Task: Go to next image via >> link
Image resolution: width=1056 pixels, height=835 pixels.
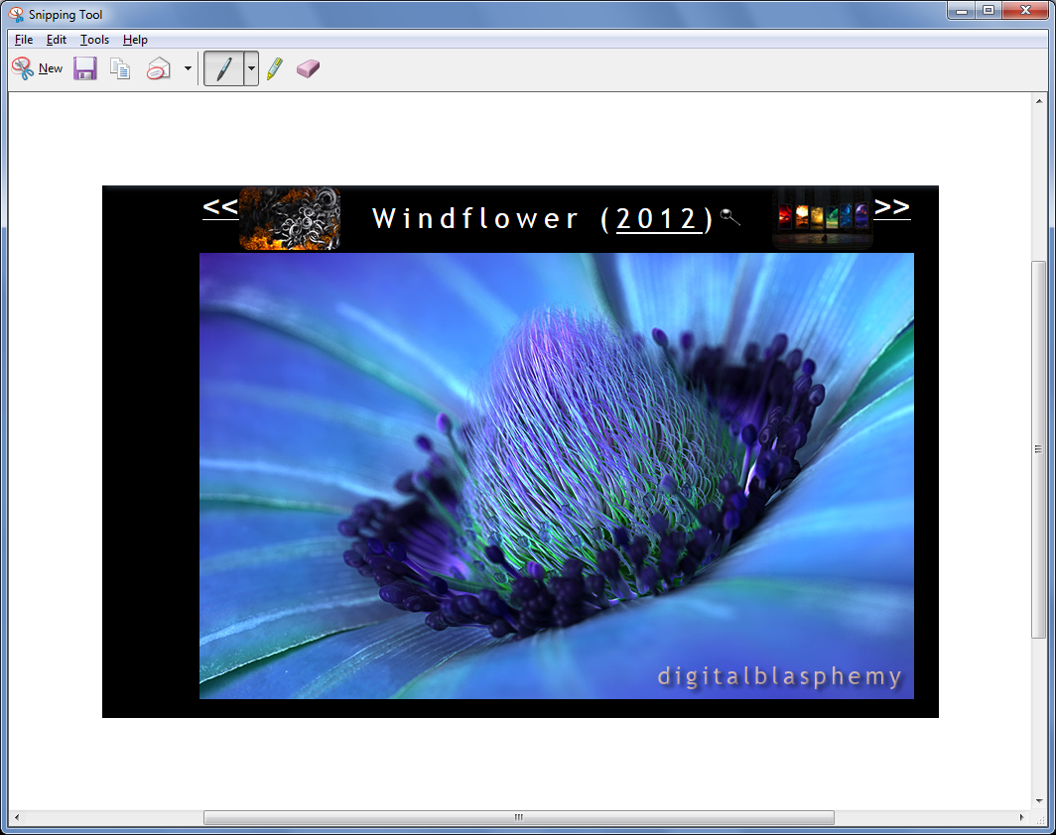Action: click(x=891, y=207)
